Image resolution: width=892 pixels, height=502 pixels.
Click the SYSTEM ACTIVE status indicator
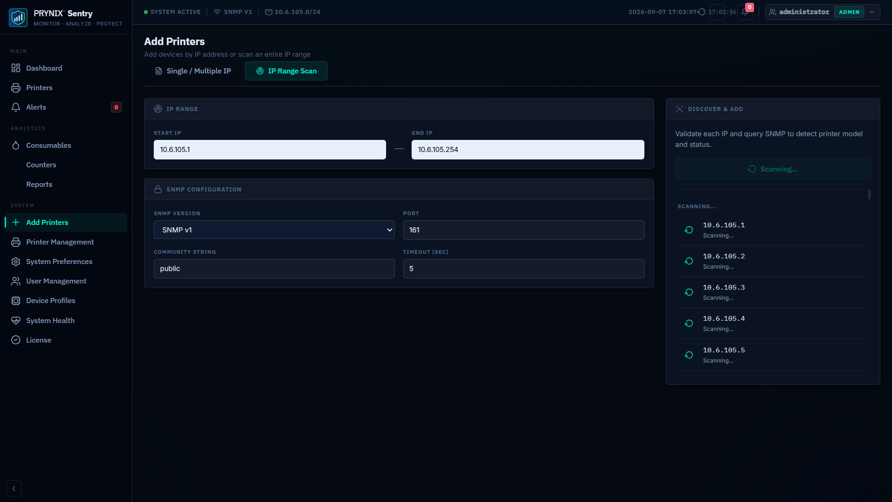[172, 12]
